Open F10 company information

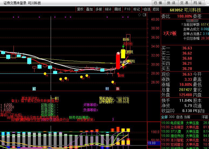127,9
